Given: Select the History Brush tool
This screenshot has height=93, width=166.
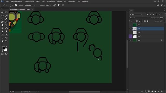Looking at the screenshot, I should click(6, 25).
